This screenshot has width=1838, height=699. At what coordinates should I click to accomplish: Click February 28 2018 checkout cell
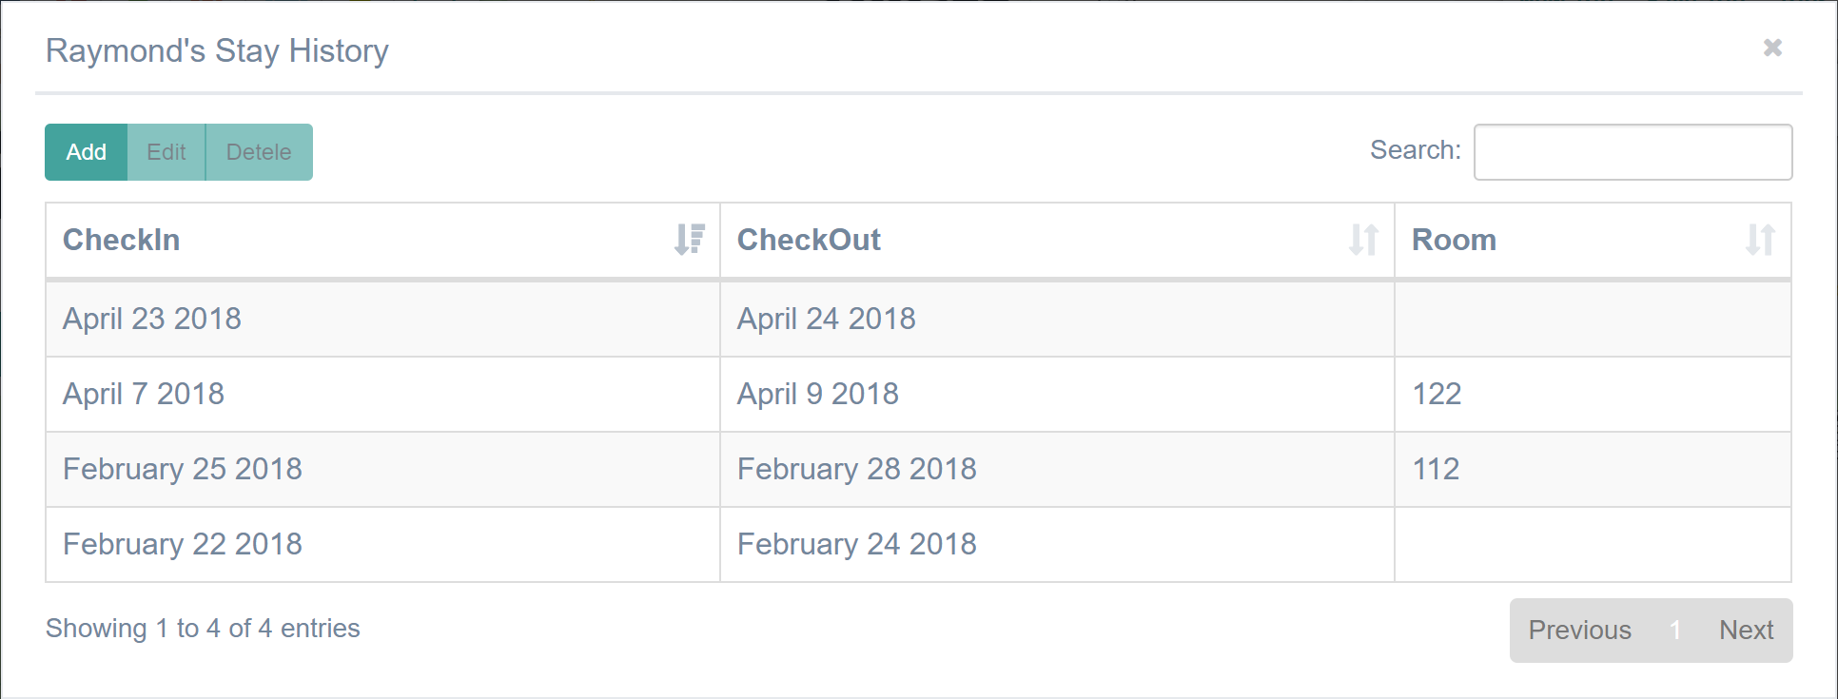pyautogui.click(x=856, y=469)
